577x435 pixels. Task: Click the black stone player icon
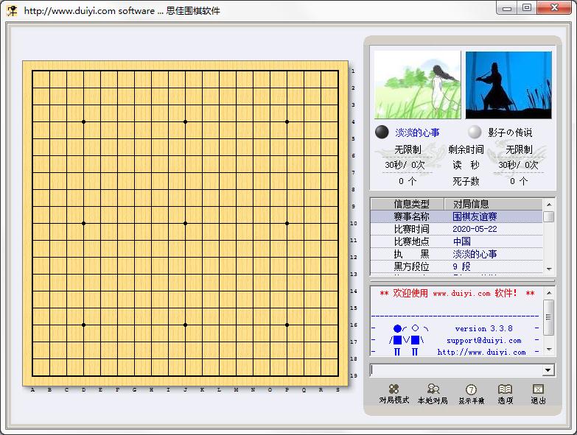(x=382, y=132)
